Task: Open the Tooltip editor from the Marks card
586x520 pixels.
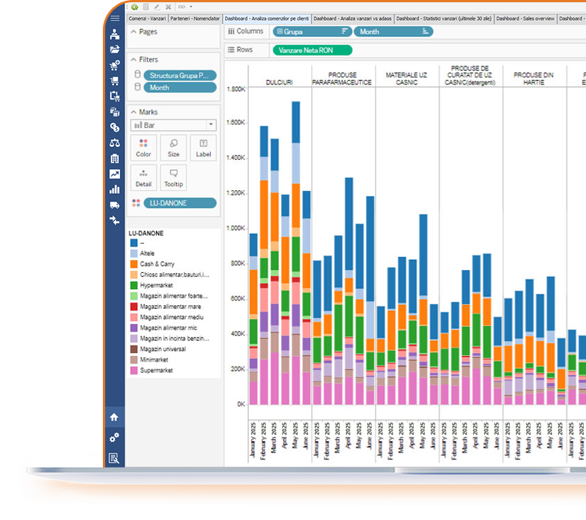Action: pyautogui.click(x=173, y=178)
